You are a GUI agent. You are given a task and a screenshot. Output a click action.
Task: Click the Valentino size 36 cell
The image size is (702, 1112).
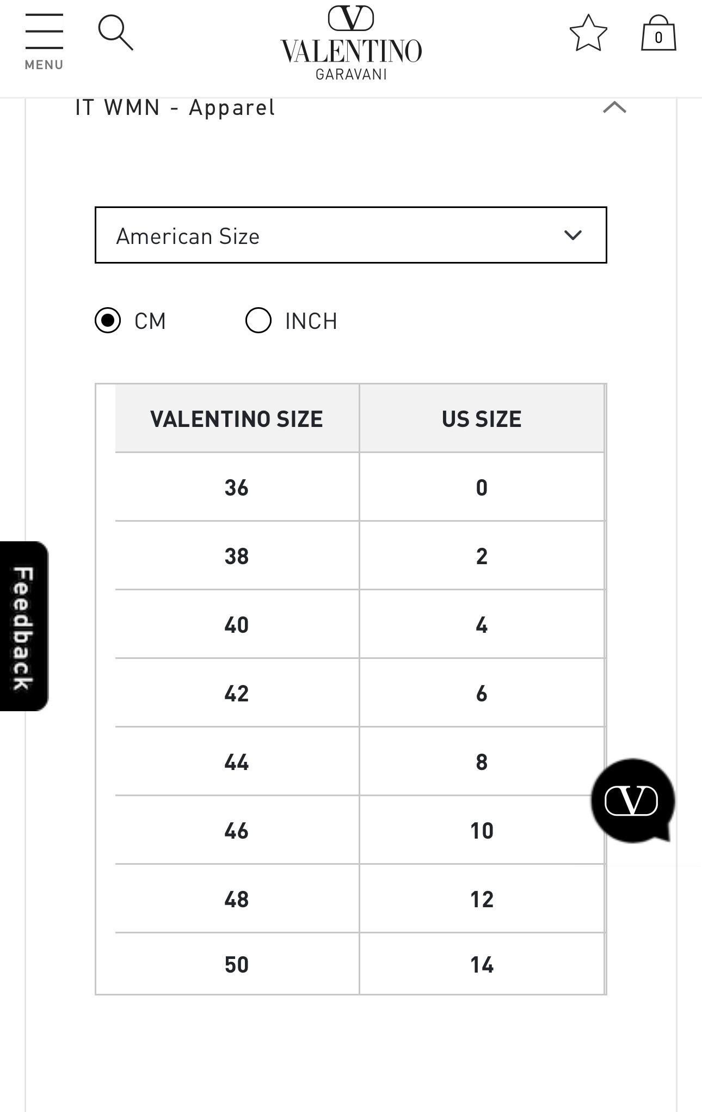pos(237,487)
